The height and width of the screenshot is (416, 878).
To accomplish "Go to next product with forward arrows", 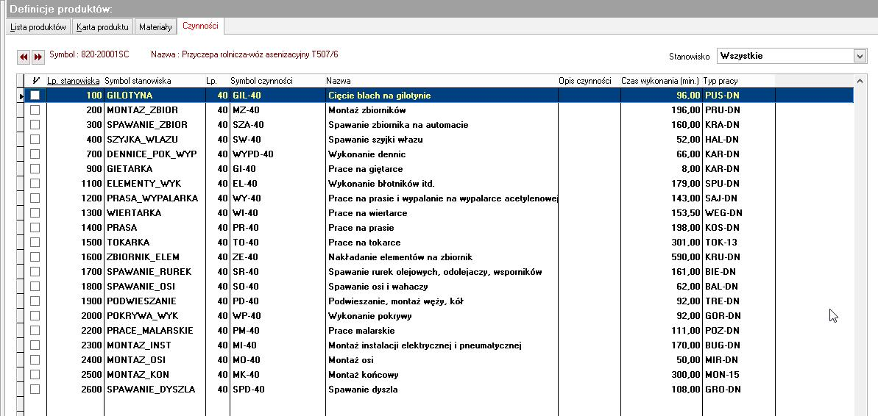I will (38, 57).
